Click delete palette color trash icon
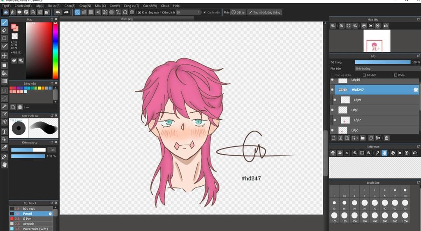 point(20,107)
